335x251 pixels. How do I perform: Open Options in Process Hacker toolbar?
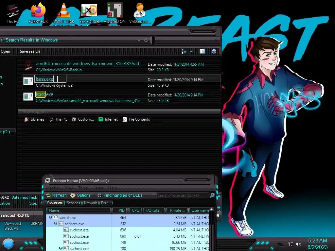coord(80,195)
